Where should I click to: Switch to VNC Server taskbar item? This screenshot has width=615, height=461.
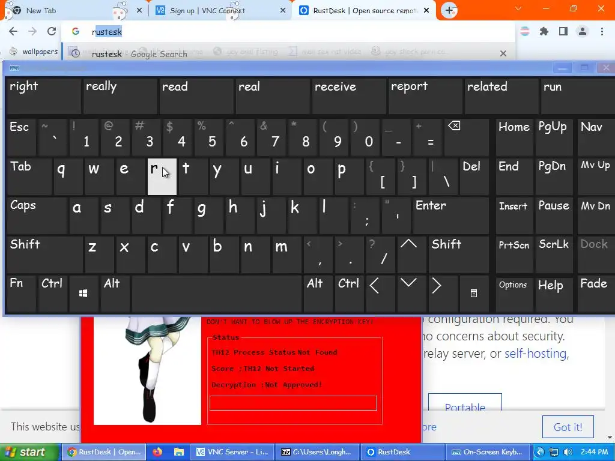click(232, 452)
